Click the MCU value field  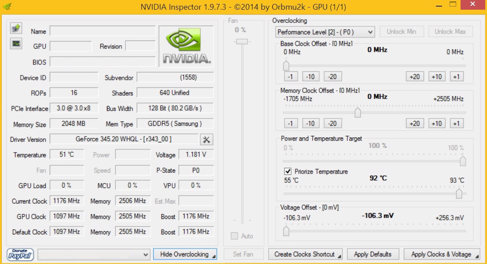(x=133, y=185)
